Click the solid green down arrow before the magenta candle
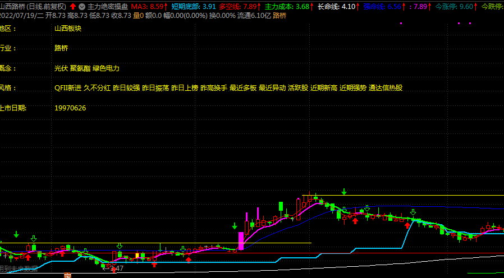 pos(235,226)
